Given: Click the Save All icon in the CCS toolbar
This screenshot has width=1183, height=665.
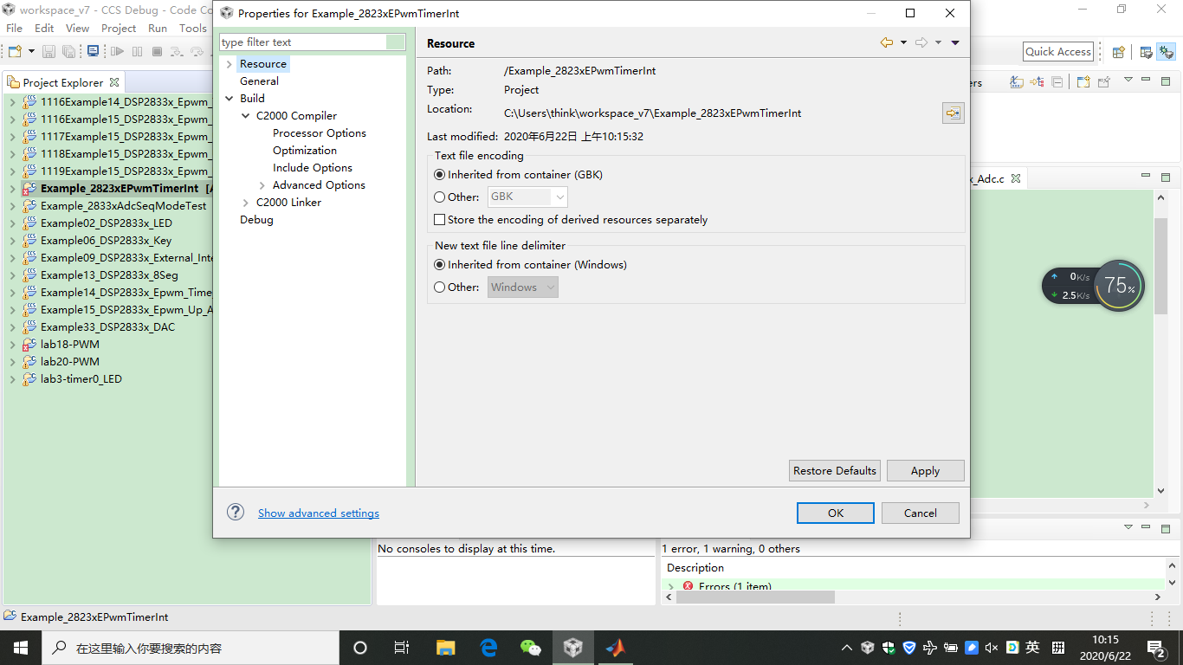Looking at the screenshot, I should coord(68,52).
